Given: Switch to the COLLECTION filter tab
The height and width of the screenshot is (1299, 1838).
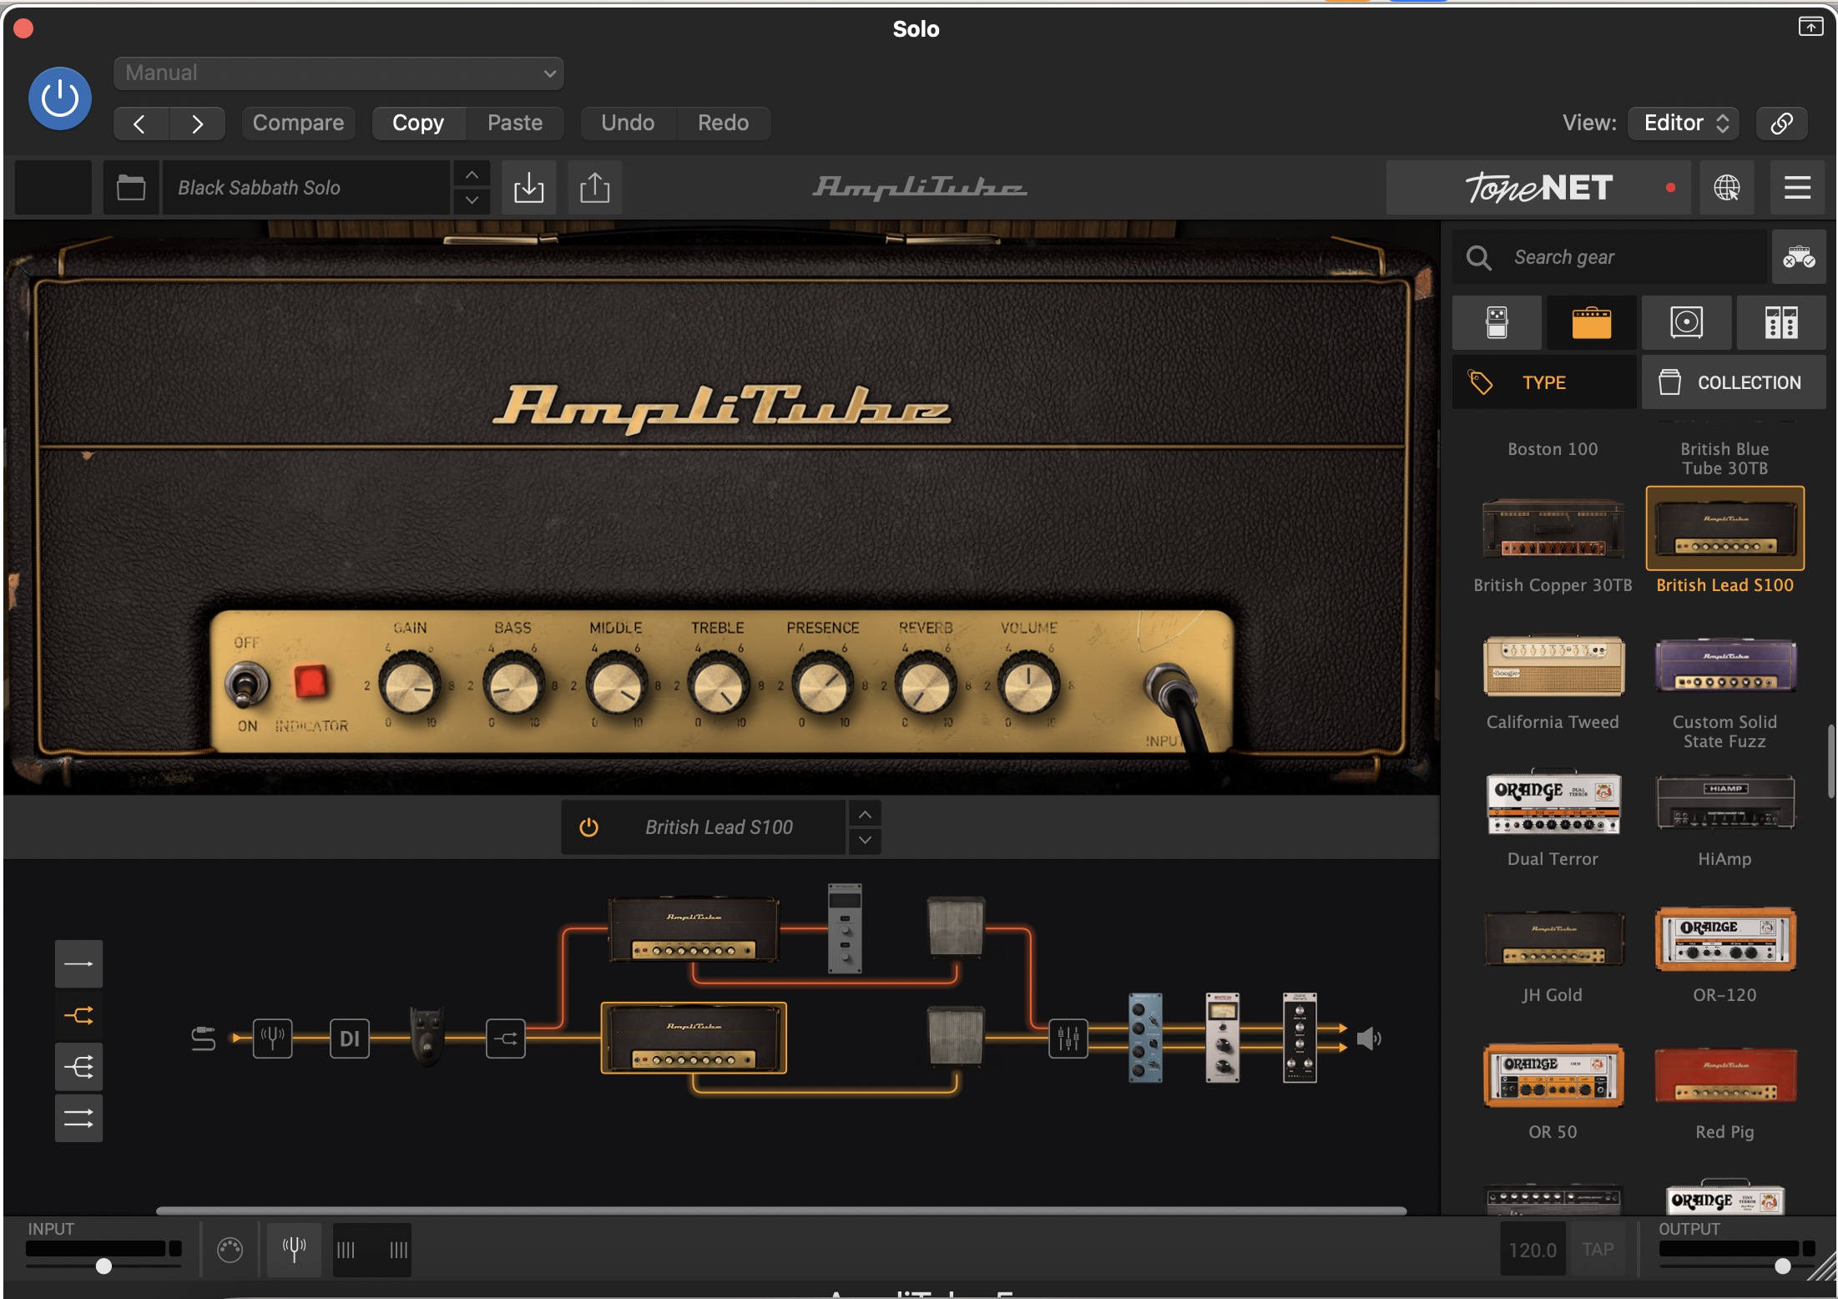Looking at the screenshot, I should pos(1734,382).
